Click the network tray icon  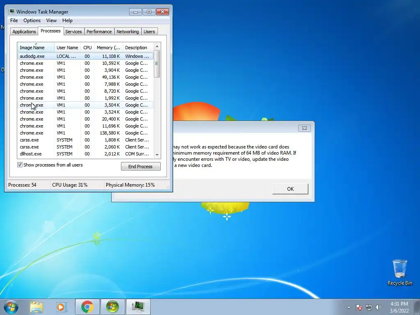tap(369, 307)
